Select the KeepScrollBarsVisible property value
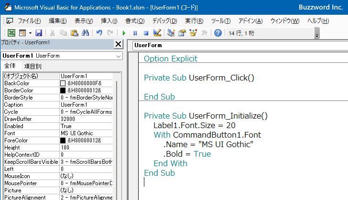 point(86,162)
